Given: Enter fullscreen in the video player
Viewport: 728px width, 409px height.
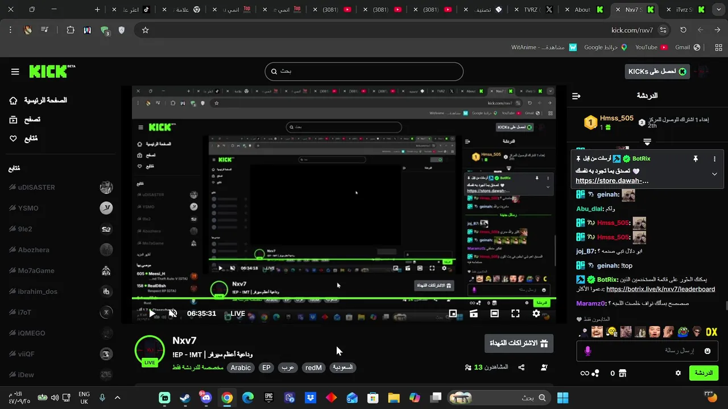Looking at the screenshot, I should pyautogui.click(x=515, y=314).
